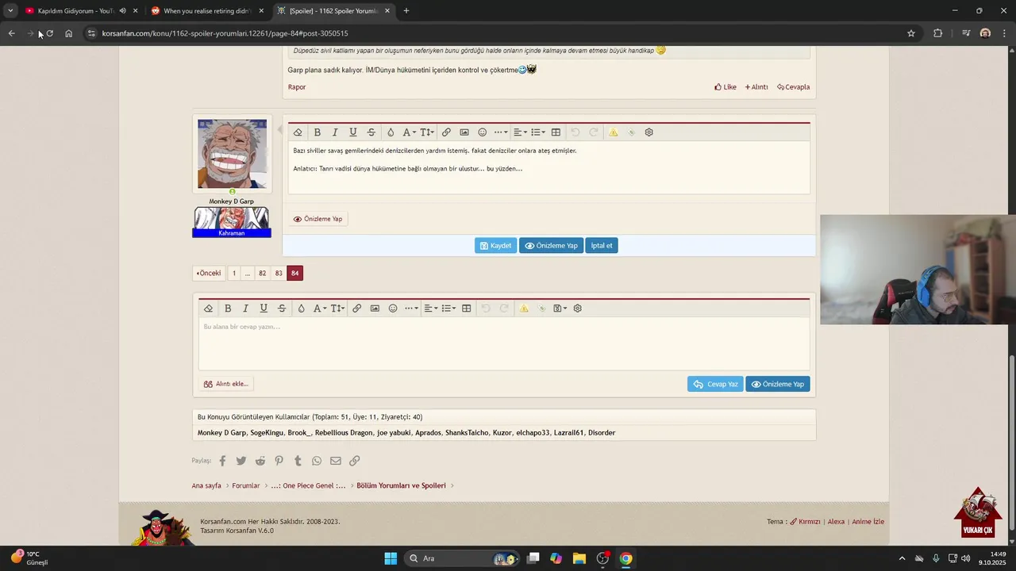Open page 83 in pagination
This screenshot has height=571, width=1016.
click(279, 273)
